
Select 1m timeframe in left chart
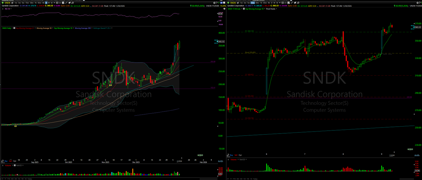(16, 3)
